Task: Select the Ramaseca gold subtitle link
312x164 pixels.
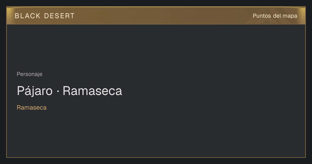Action: point(32,108)
